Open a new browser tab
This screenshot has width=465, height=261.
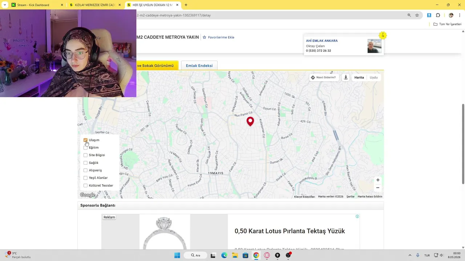tap(186, 5)
